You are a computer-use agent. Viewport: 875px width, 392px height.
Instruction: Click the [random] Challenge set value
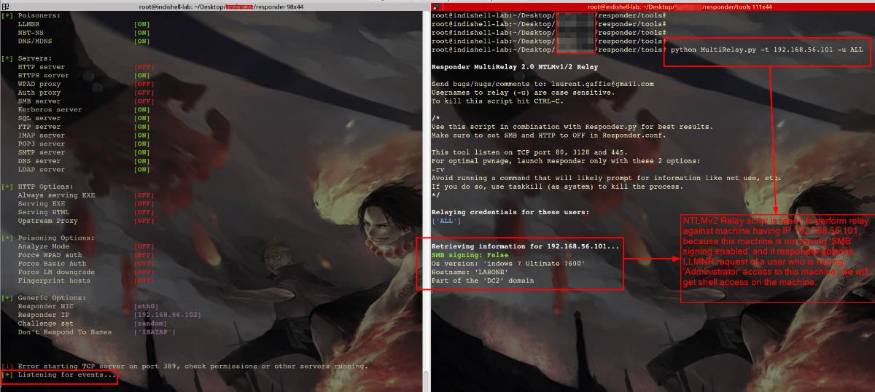[151, 323]
